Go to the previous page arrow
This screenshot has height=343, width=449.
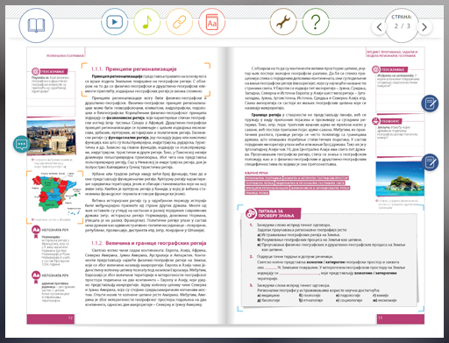tap(379, 27)
